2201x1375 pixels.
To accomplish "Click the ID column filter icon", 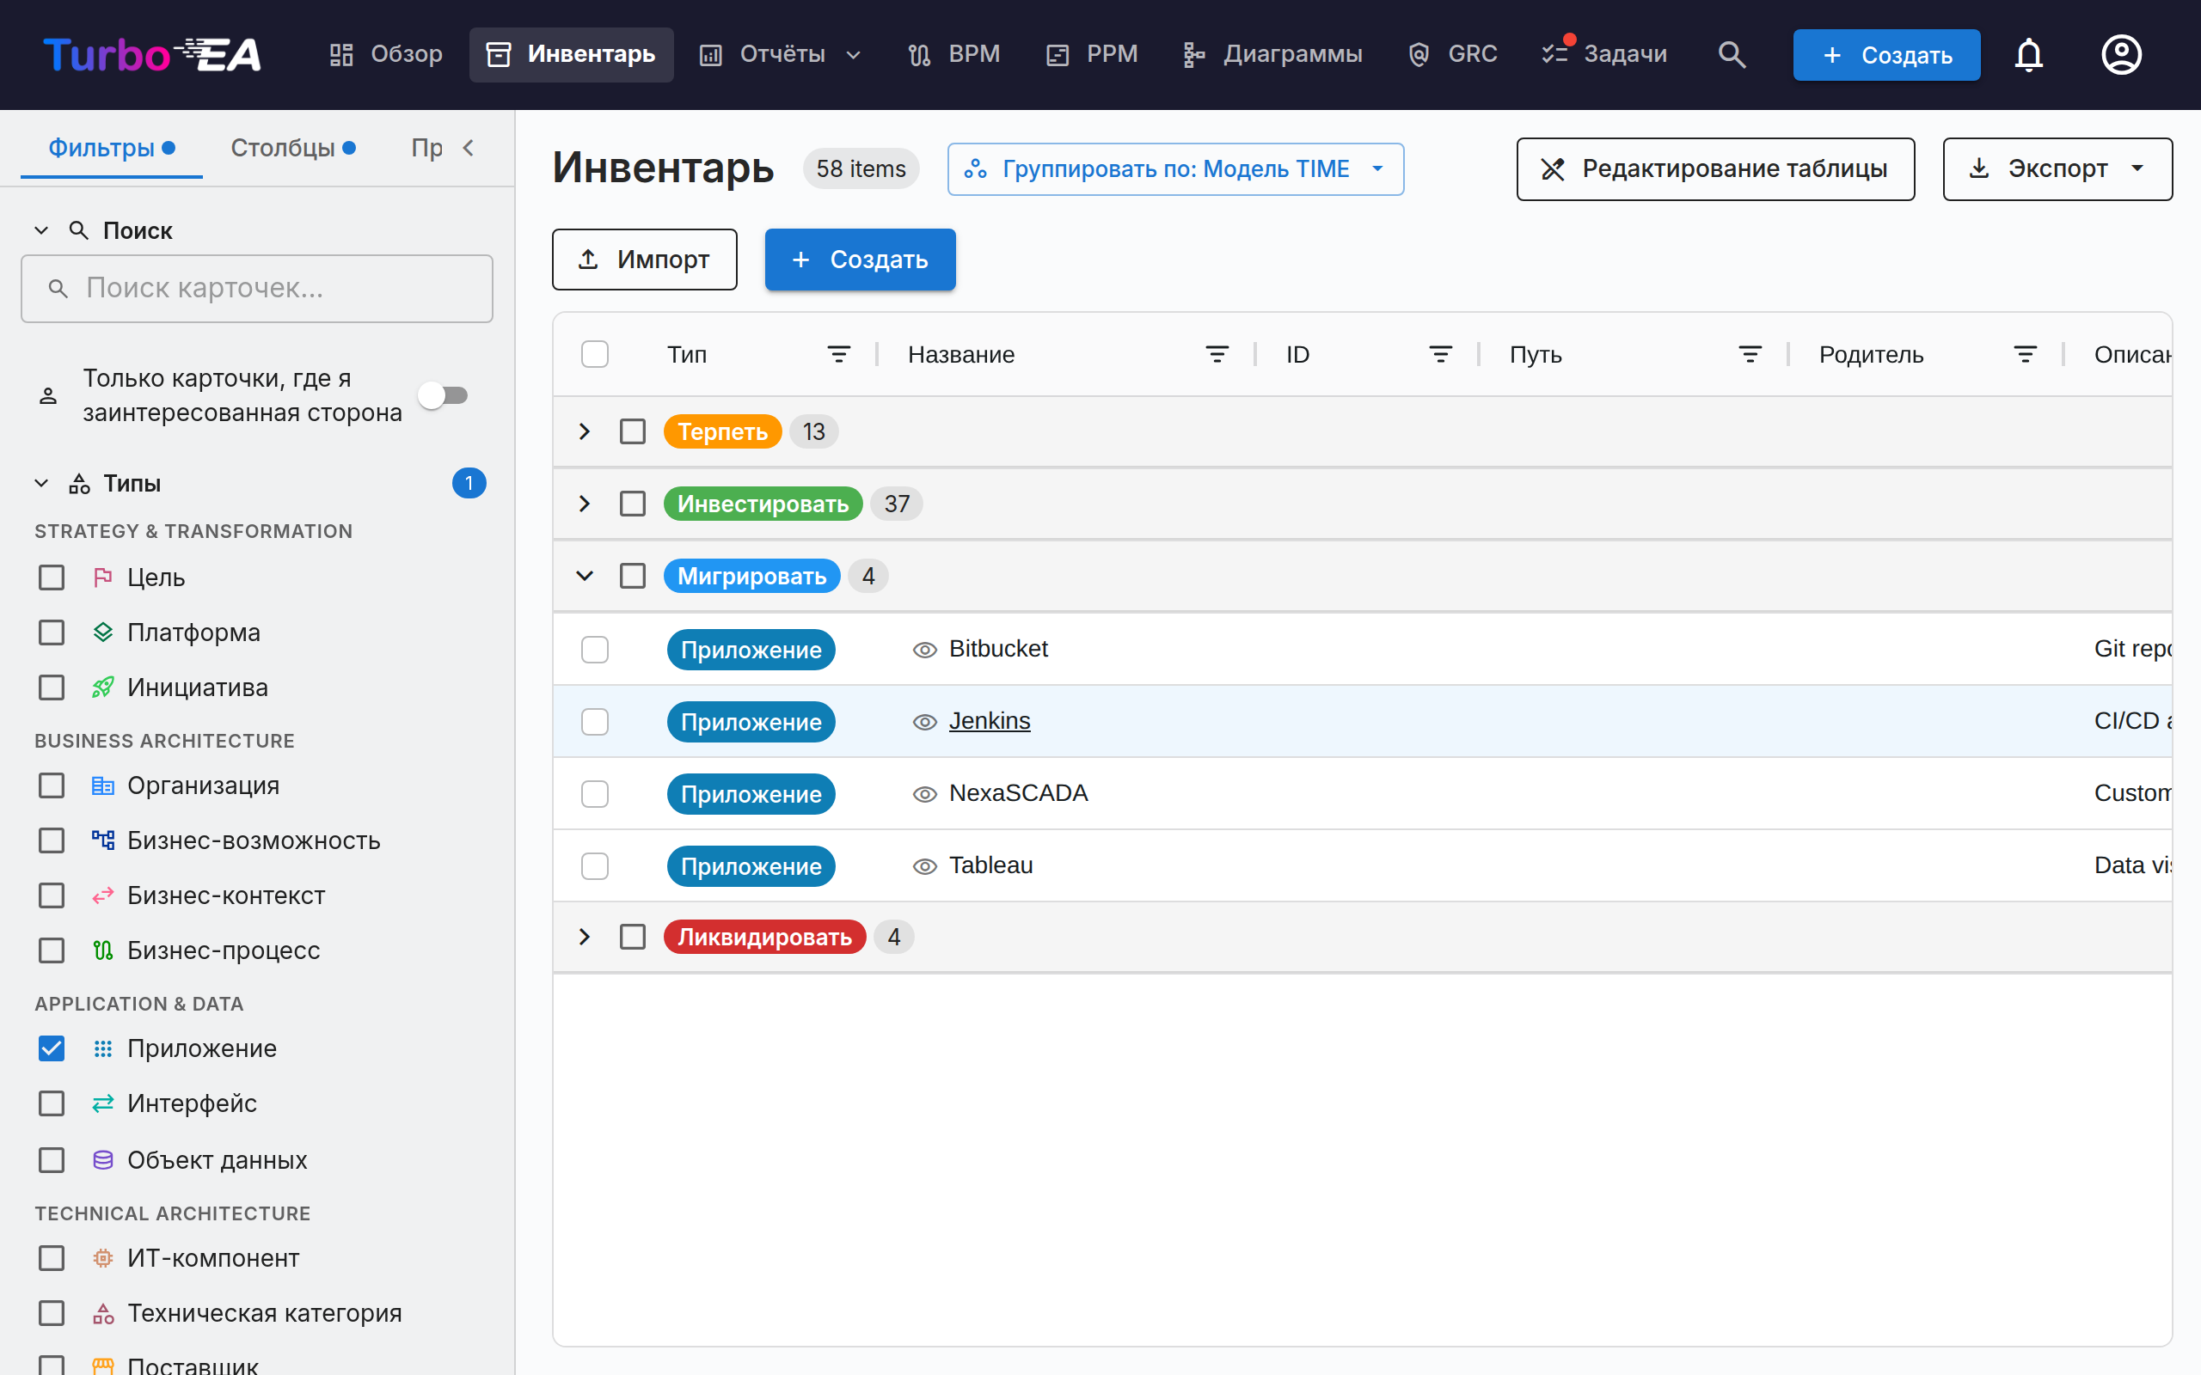I will pyautogui.click(x=1441, y=355).
